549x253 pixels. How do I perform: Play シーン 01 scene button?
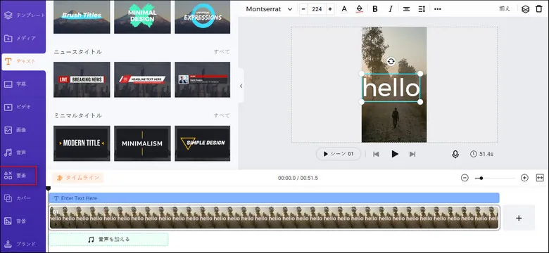click(x=339, y=154)
